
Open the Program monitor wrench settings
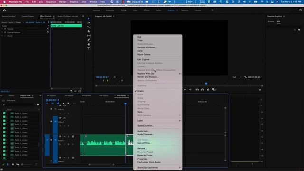click(x=245, y=77)
